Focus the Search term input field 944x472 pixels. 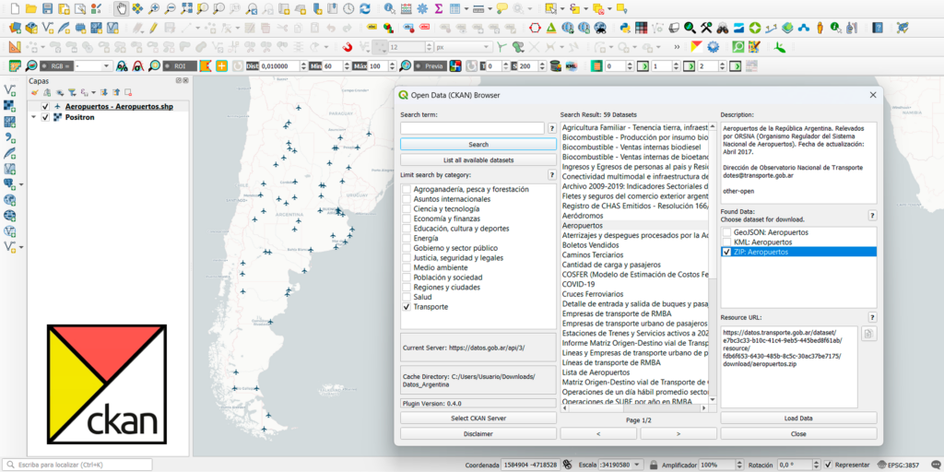(472, 128)
